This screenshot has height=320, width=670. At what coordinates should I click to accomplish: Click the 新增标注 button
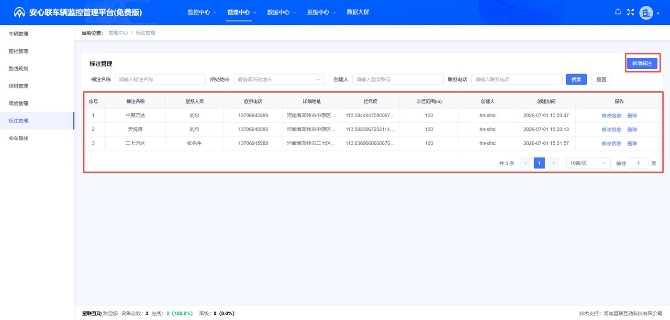(x=642, y=63)
